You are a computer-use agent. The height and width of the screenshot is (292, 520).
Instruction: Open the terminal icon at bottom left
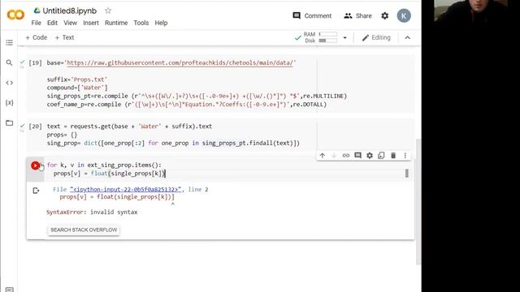(9, 290)
